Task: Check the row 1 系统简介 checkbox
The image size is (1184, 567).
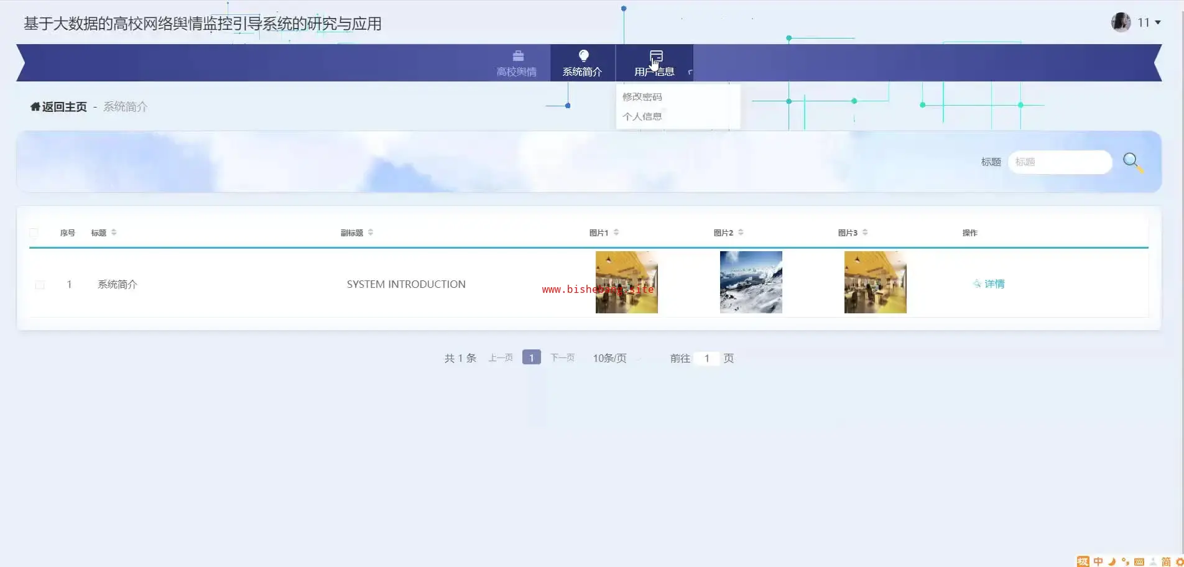Action: [x=40, y=285]
